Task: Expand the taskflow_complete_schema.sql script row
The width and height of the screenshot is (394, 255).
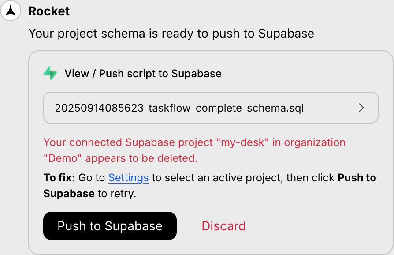Action: pos(211,108)
